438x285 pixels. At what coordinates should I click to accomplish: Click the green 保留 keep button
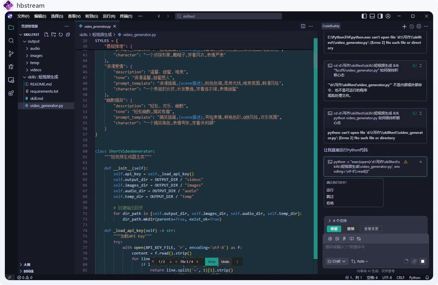334,229
